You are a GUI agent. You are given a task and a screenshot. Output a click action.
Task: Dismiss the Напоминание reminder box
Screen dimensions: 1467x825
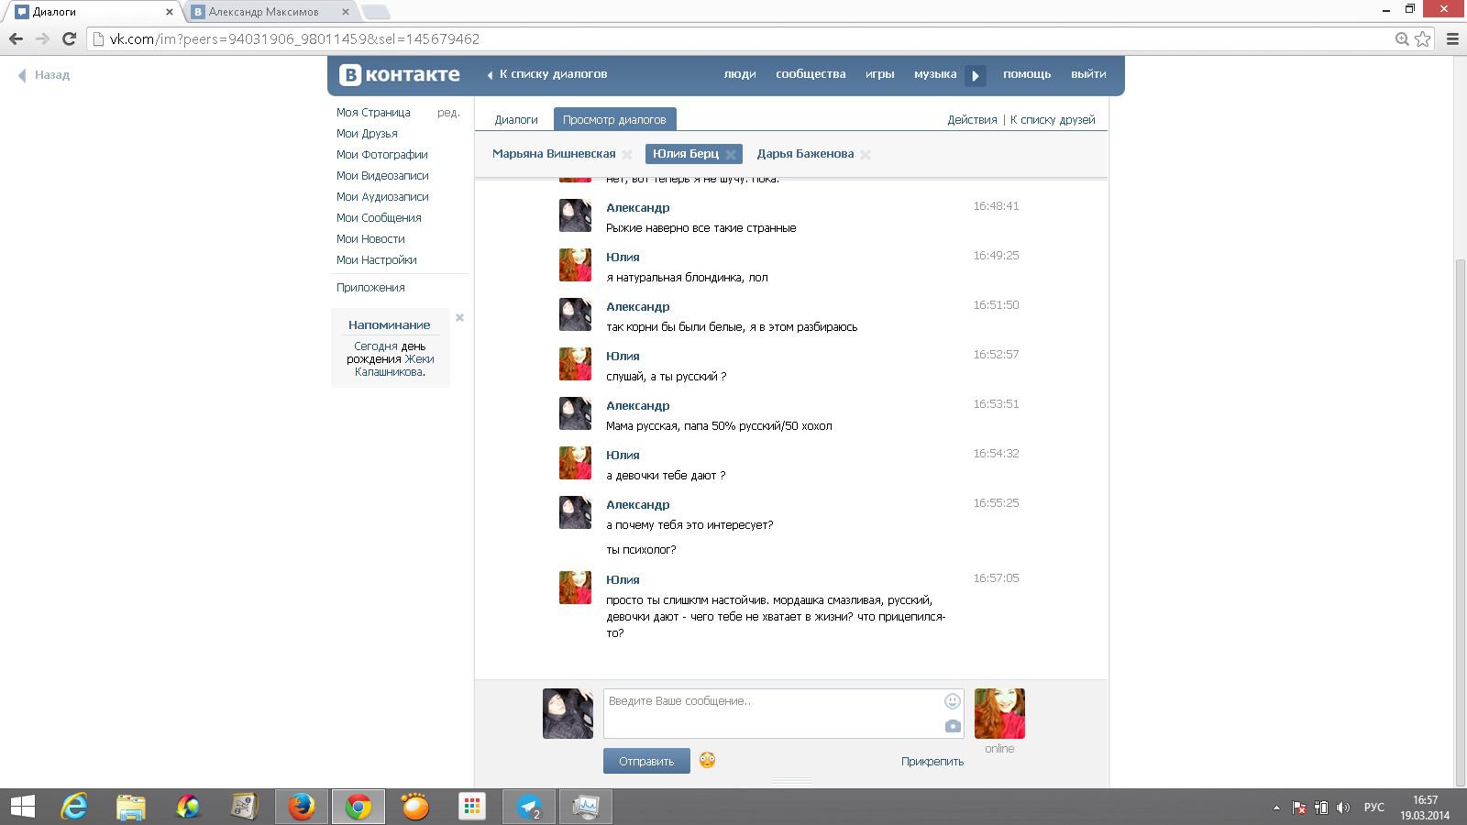click(x=460, y=317)
